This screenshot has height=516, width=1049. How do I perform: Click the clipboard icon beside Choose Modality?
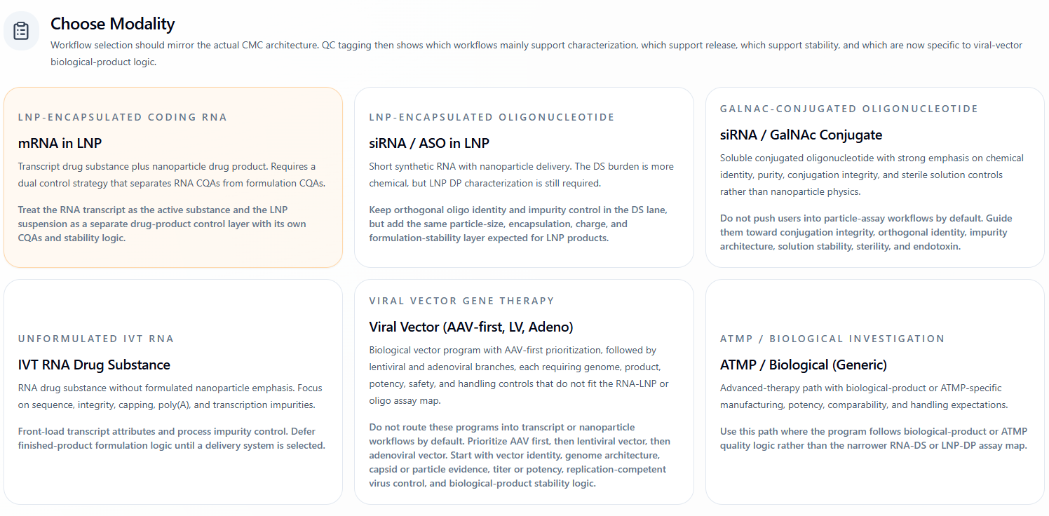point(21,31)
